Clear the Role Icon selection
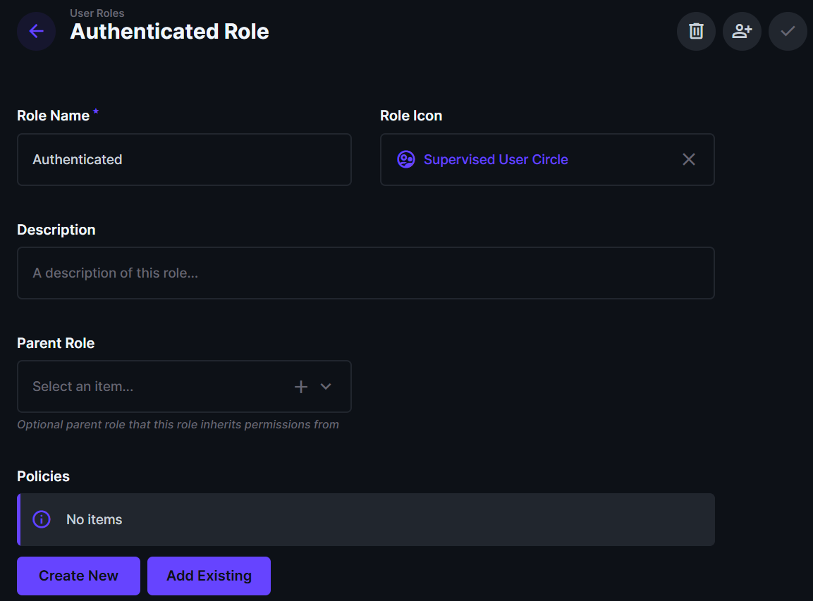813x601 pixels. tap(689, 159)
